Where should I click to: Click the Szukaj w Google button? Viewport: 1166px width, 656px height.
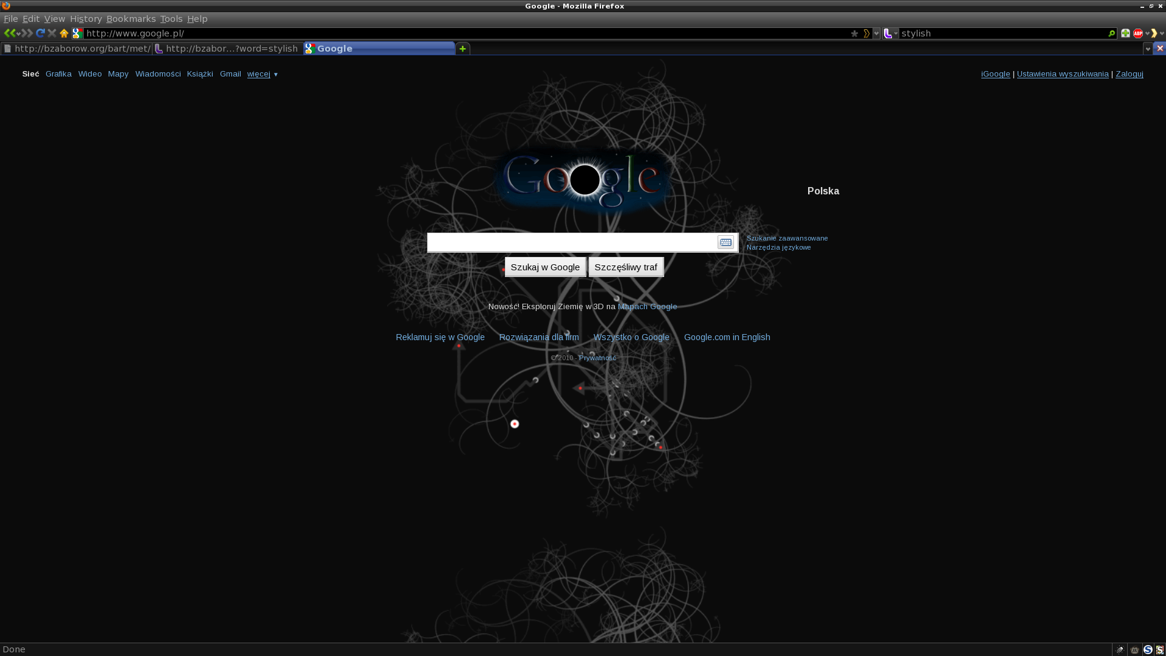pyautogui.click(x=545, y=267)
